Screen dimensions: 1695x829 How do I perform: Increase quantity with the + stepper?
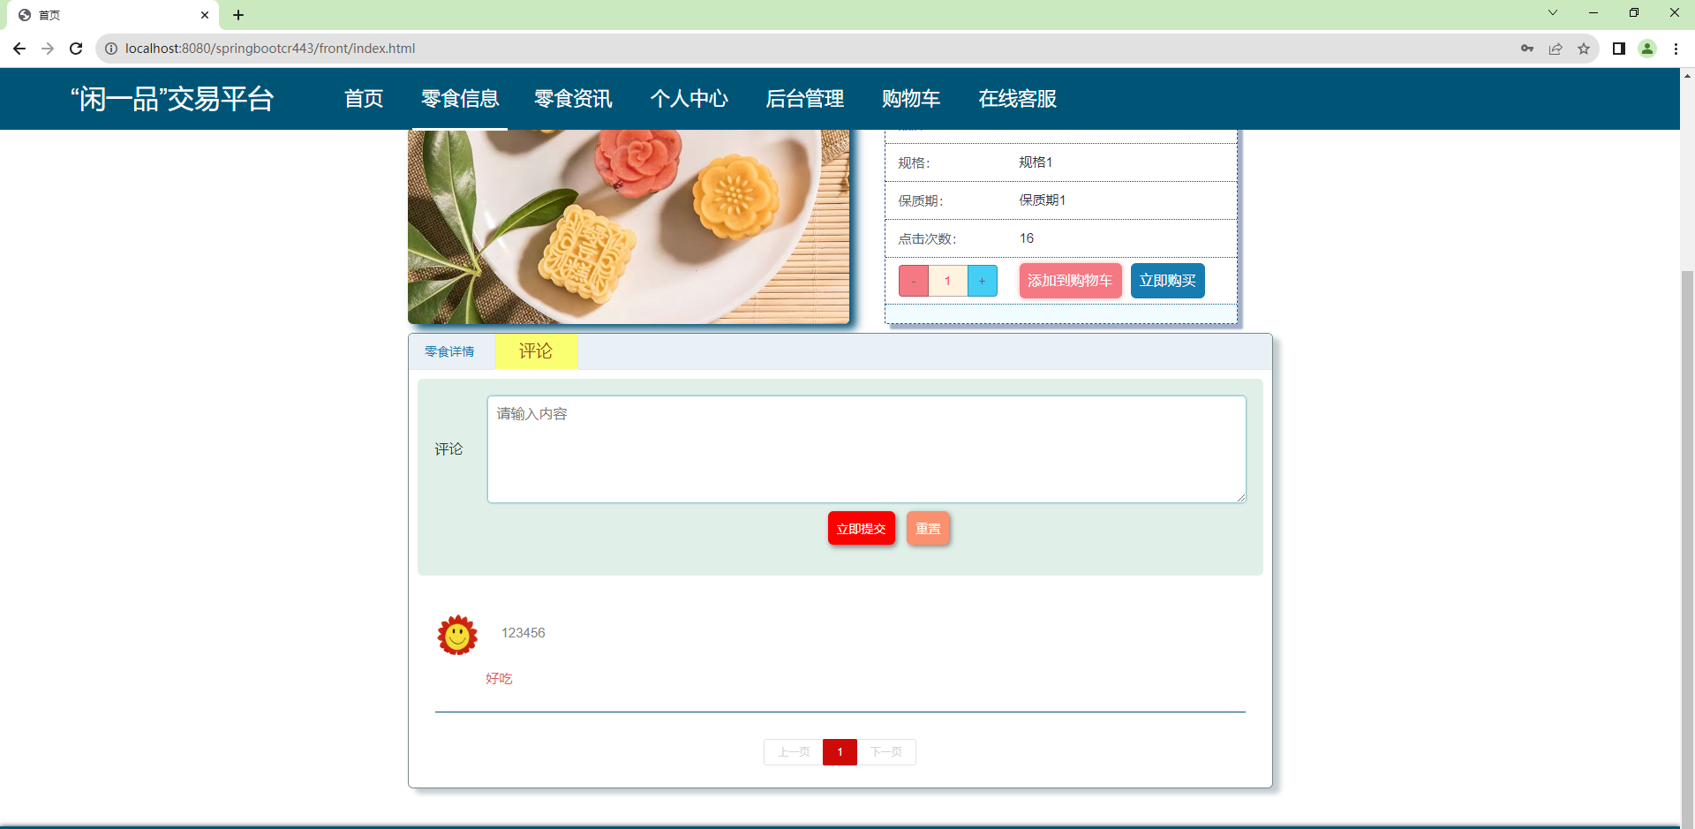(x=982, y=280)
